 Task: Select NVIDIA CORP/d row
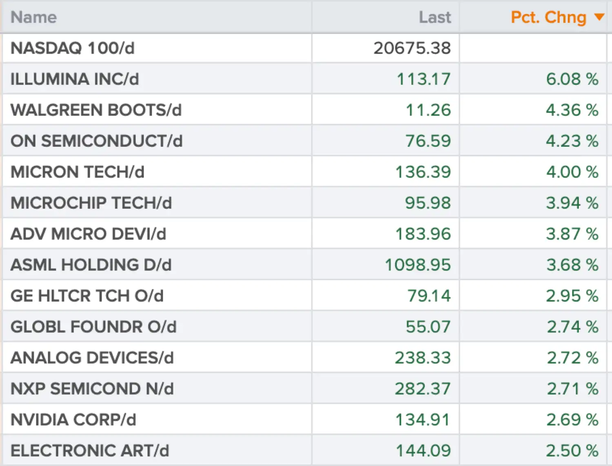coord(305,420)
